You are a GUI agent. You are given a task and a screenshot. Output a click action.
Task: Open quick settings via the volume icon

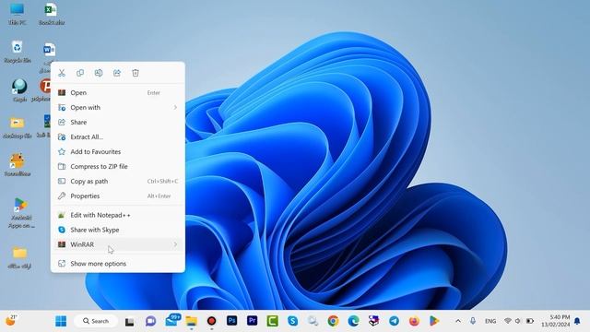click(x=518, y=321)
